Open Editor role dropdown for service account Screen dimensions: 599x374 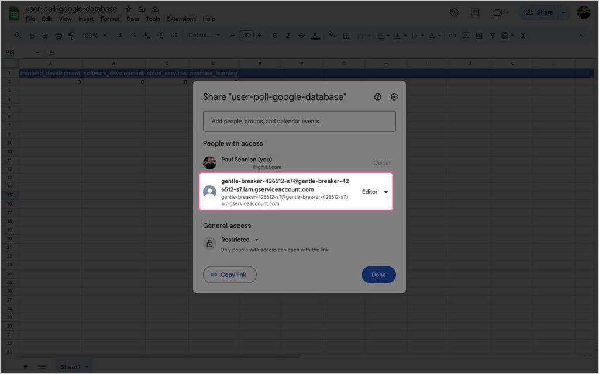(x=375, y=192)
